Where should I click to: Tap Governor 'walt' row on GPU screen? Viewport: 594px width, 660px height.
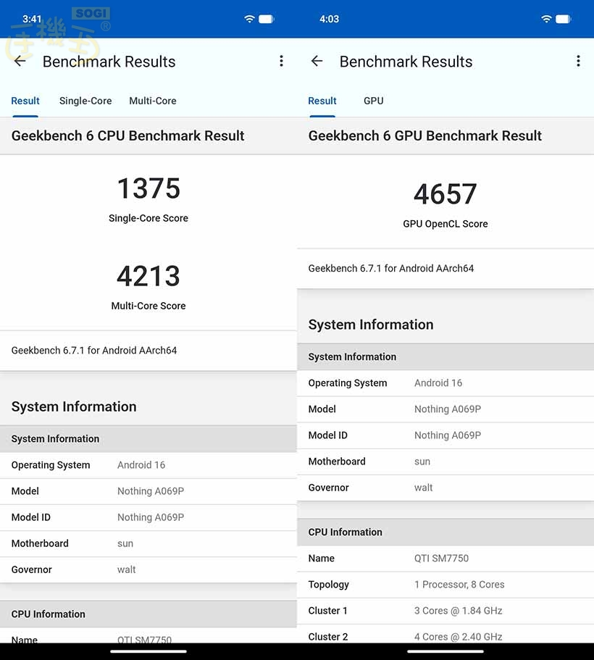tap(445, 488)
